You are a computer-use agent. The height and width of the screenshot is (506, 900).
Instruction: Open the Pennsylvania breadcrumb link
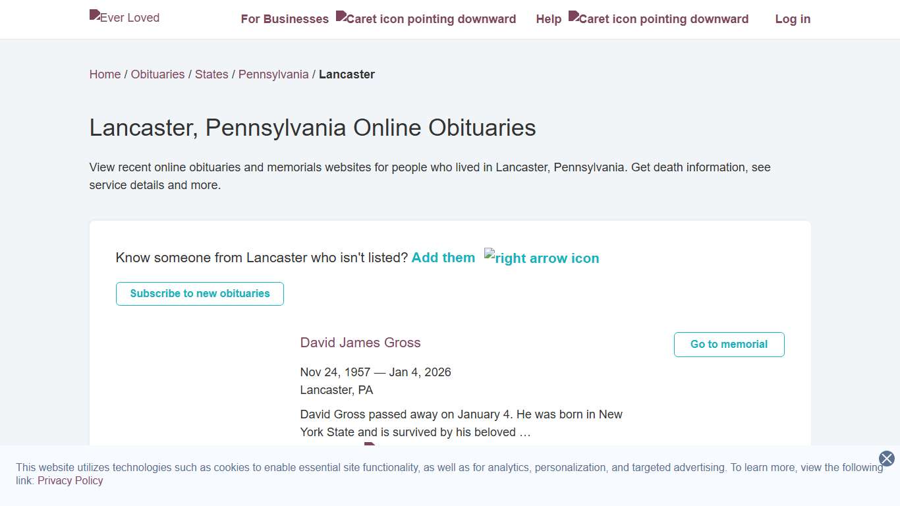[273, 74]
